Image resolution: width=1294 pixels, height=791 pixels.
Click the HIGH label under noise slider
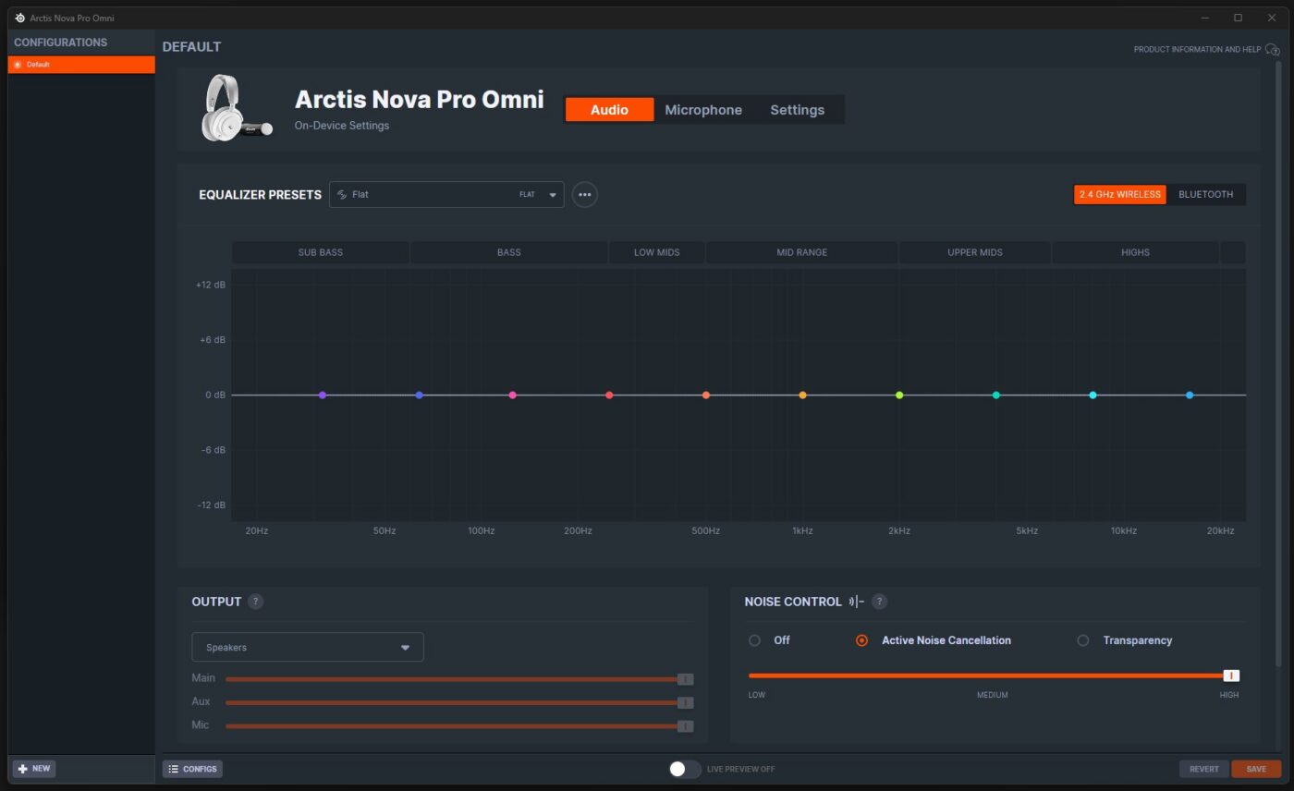(1229, 695)
